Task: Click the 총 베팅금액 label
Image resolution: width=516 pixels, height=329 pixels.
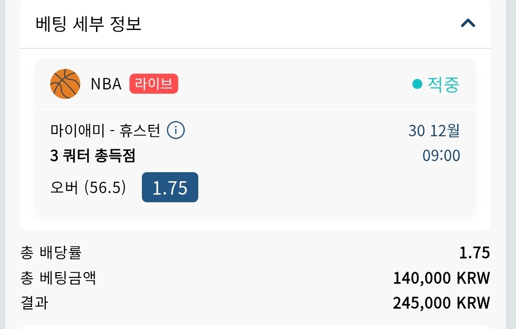Action: (x=58, y=277)
